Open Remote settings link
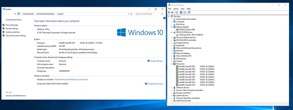This screenshot has height=110, width=293. (12, 29)
